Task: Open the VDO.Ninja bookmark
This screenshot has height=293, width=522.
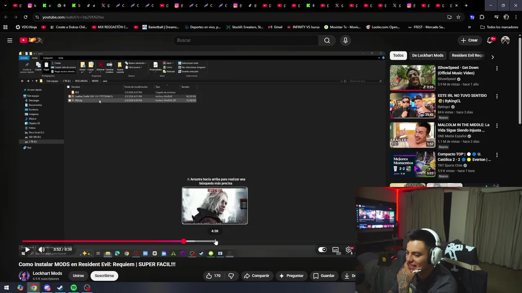Action: click(x=26, y=27)
